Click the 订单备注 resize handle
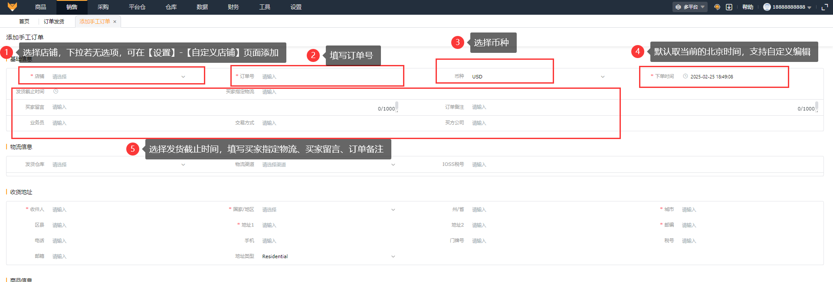The image size is (833, 282). [x=817, y=111]
